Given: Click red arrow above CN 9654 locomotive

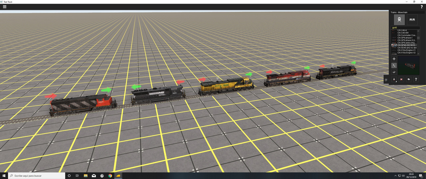Looking at the screenshot, I should 51,96.
